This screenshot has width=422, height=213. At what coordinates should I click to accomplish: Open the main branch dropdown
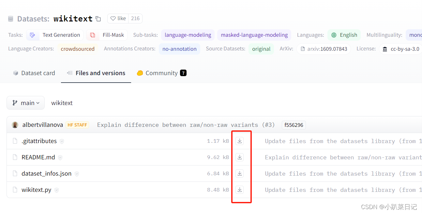tap(25, 103)
